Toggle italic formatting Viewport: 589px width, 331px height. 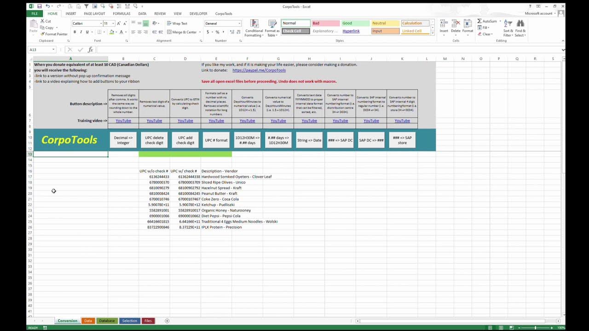[x=81, y=32]
